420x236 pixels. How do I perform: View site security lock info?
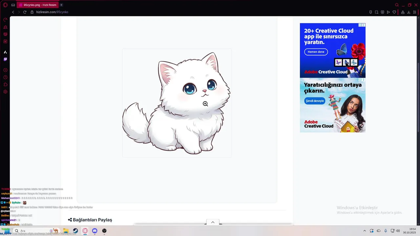tap(32, 12)
